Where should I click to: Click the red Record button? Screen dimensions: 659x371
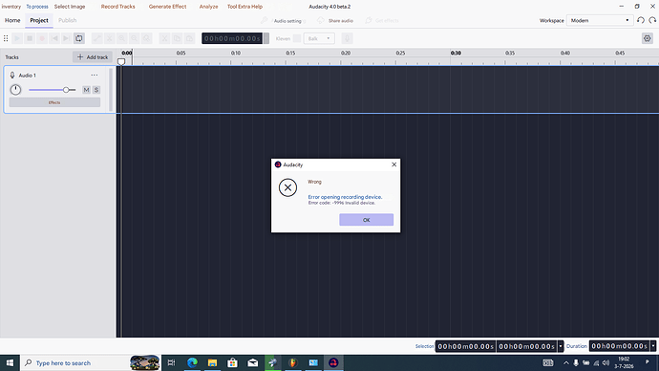[x=42, y=38]
